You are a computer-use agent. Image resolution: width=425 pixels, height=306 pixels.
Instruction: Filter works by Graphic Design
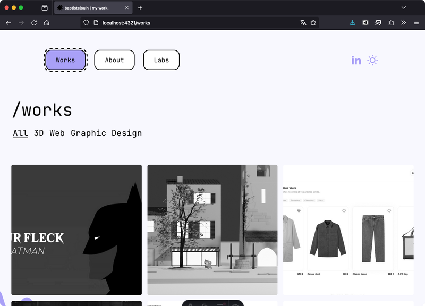[106, 133]
